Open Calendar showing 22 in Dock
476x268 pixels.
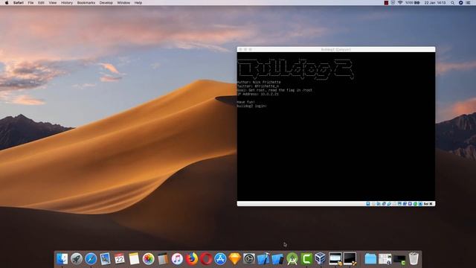(119, 259)
